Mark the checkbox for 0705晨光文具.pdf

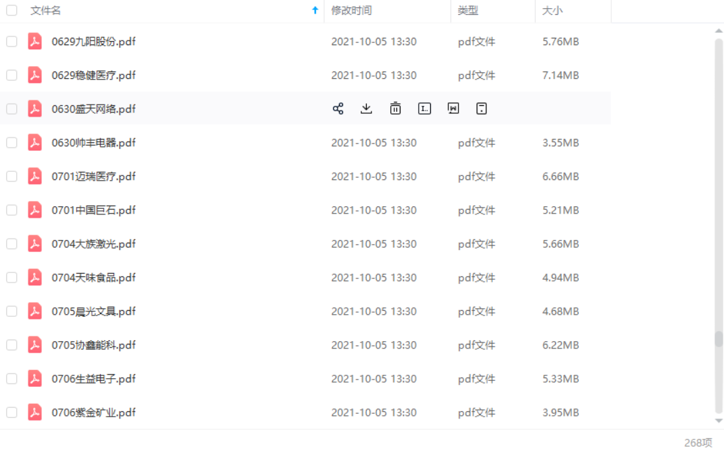pos(12,311)
